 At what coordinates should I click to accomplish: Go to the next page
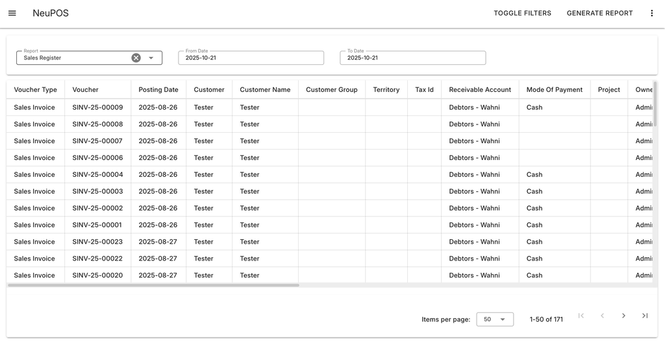(x=623, y=316)
